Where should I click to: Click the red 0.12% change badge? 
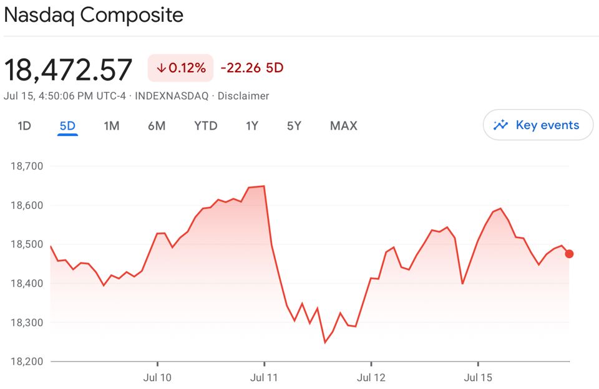point(180,68)
